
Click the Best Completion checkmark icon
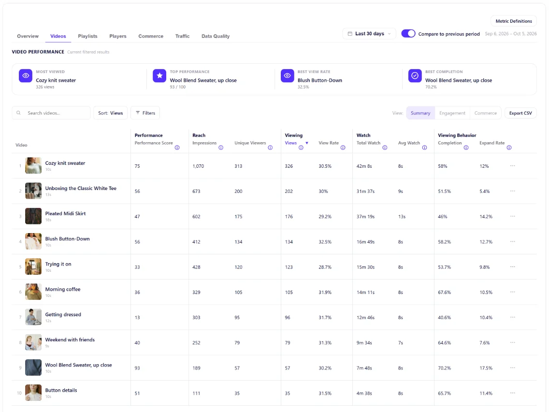[x=415, y=75]
